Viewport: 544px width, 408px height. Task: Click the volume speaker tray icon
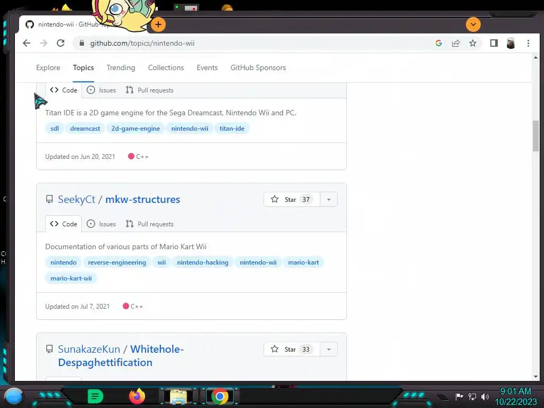[x=484, y=396]
